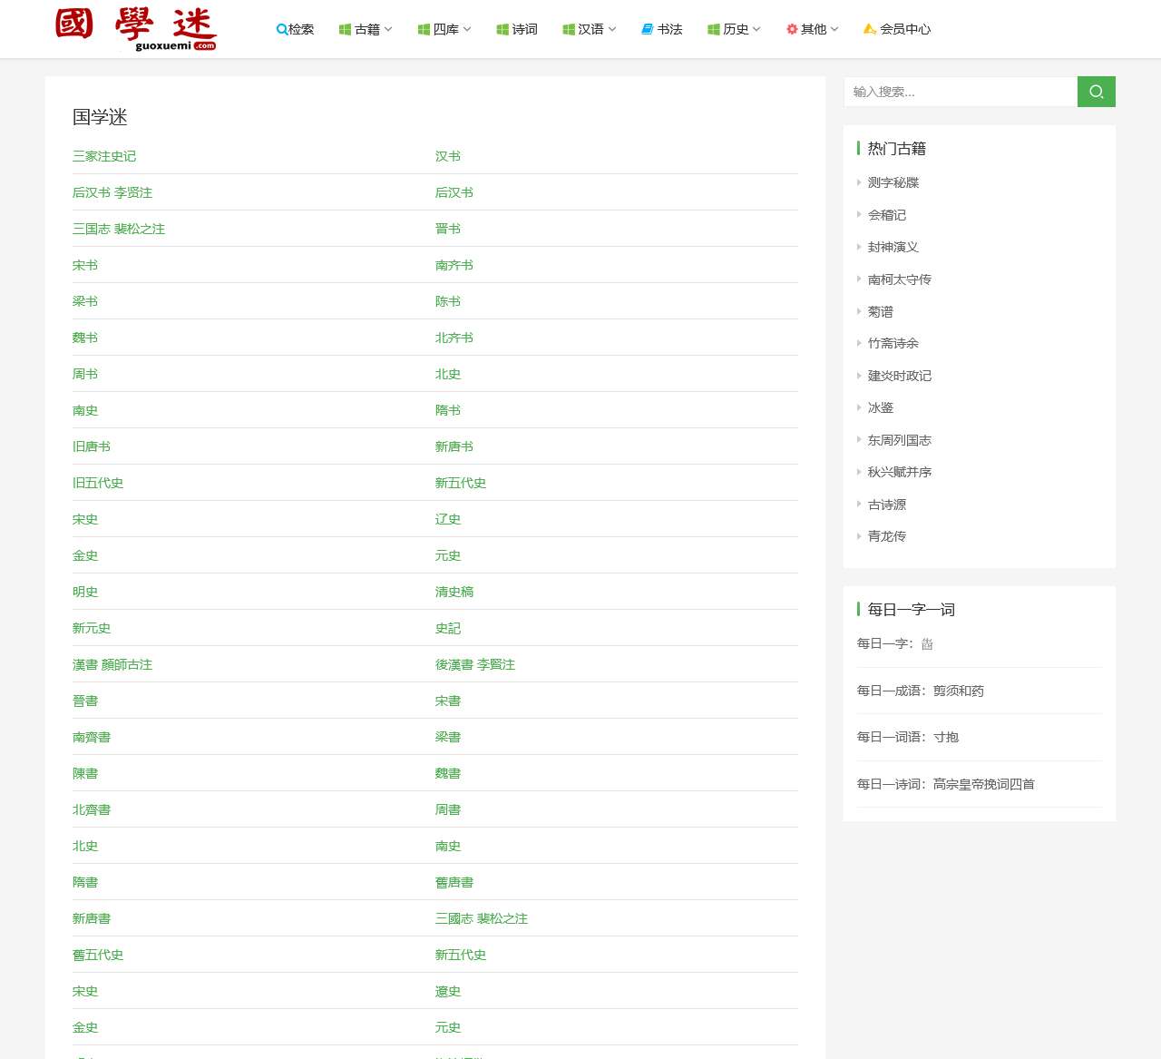Image resolution: width=1161 pixels, height=1059 pixels.
Task: Open the 诗词 navigation item
Action: click(x=517, y=29)
